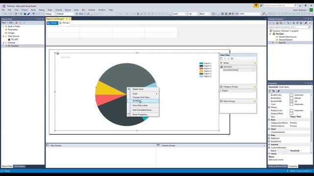Click the Categorized icon in Properties panel

pyautogui.click(x=269, y=91)
